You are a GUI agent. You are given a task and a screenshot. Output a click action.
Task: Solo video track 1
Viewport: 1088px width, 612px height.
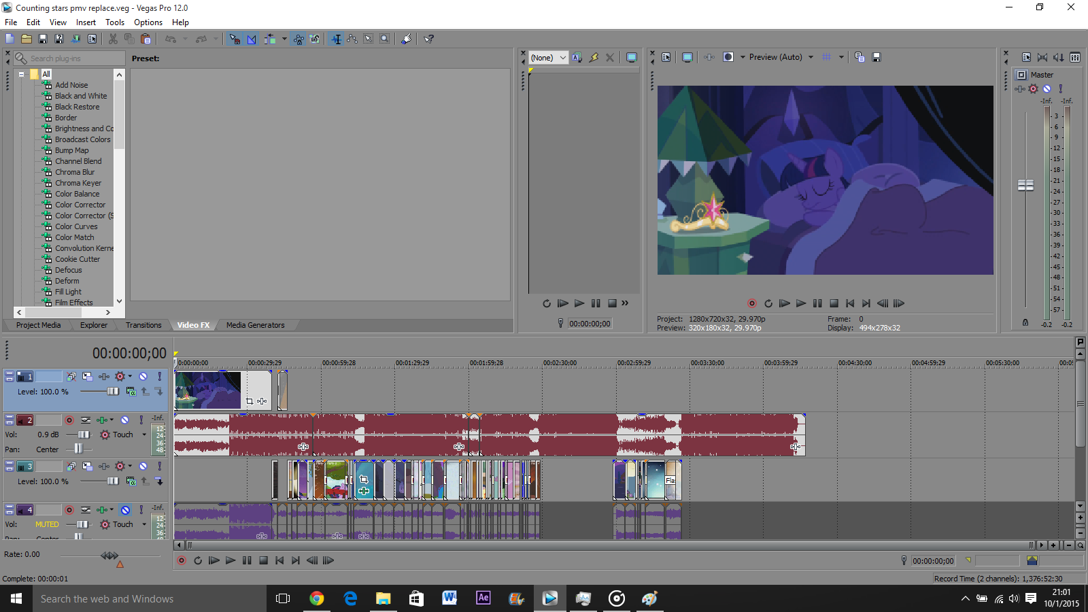coord(160,376)
